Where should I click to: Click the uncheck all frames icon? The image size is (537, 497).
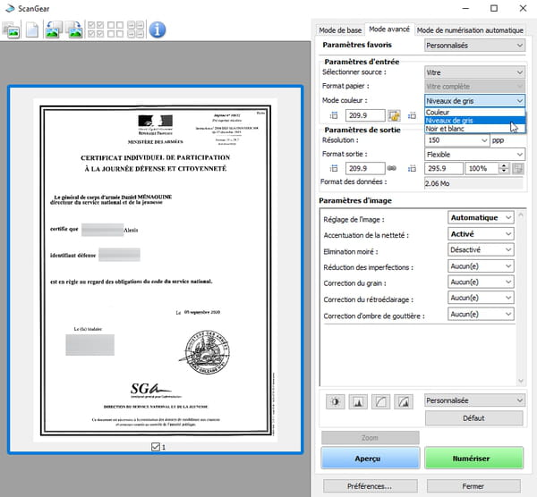[115, 29]
